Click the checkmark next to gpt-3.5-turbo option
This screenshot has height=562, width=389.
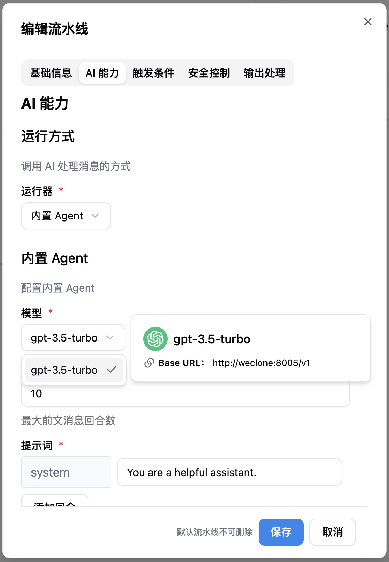(112, 370)
